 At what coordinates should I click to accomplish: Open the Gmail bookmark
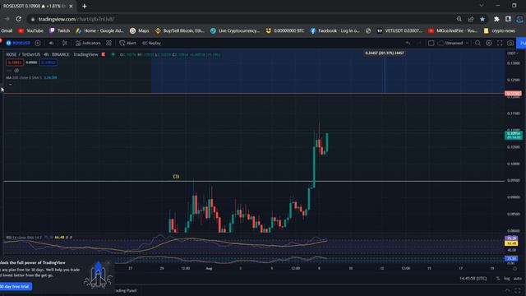point(7,30)
